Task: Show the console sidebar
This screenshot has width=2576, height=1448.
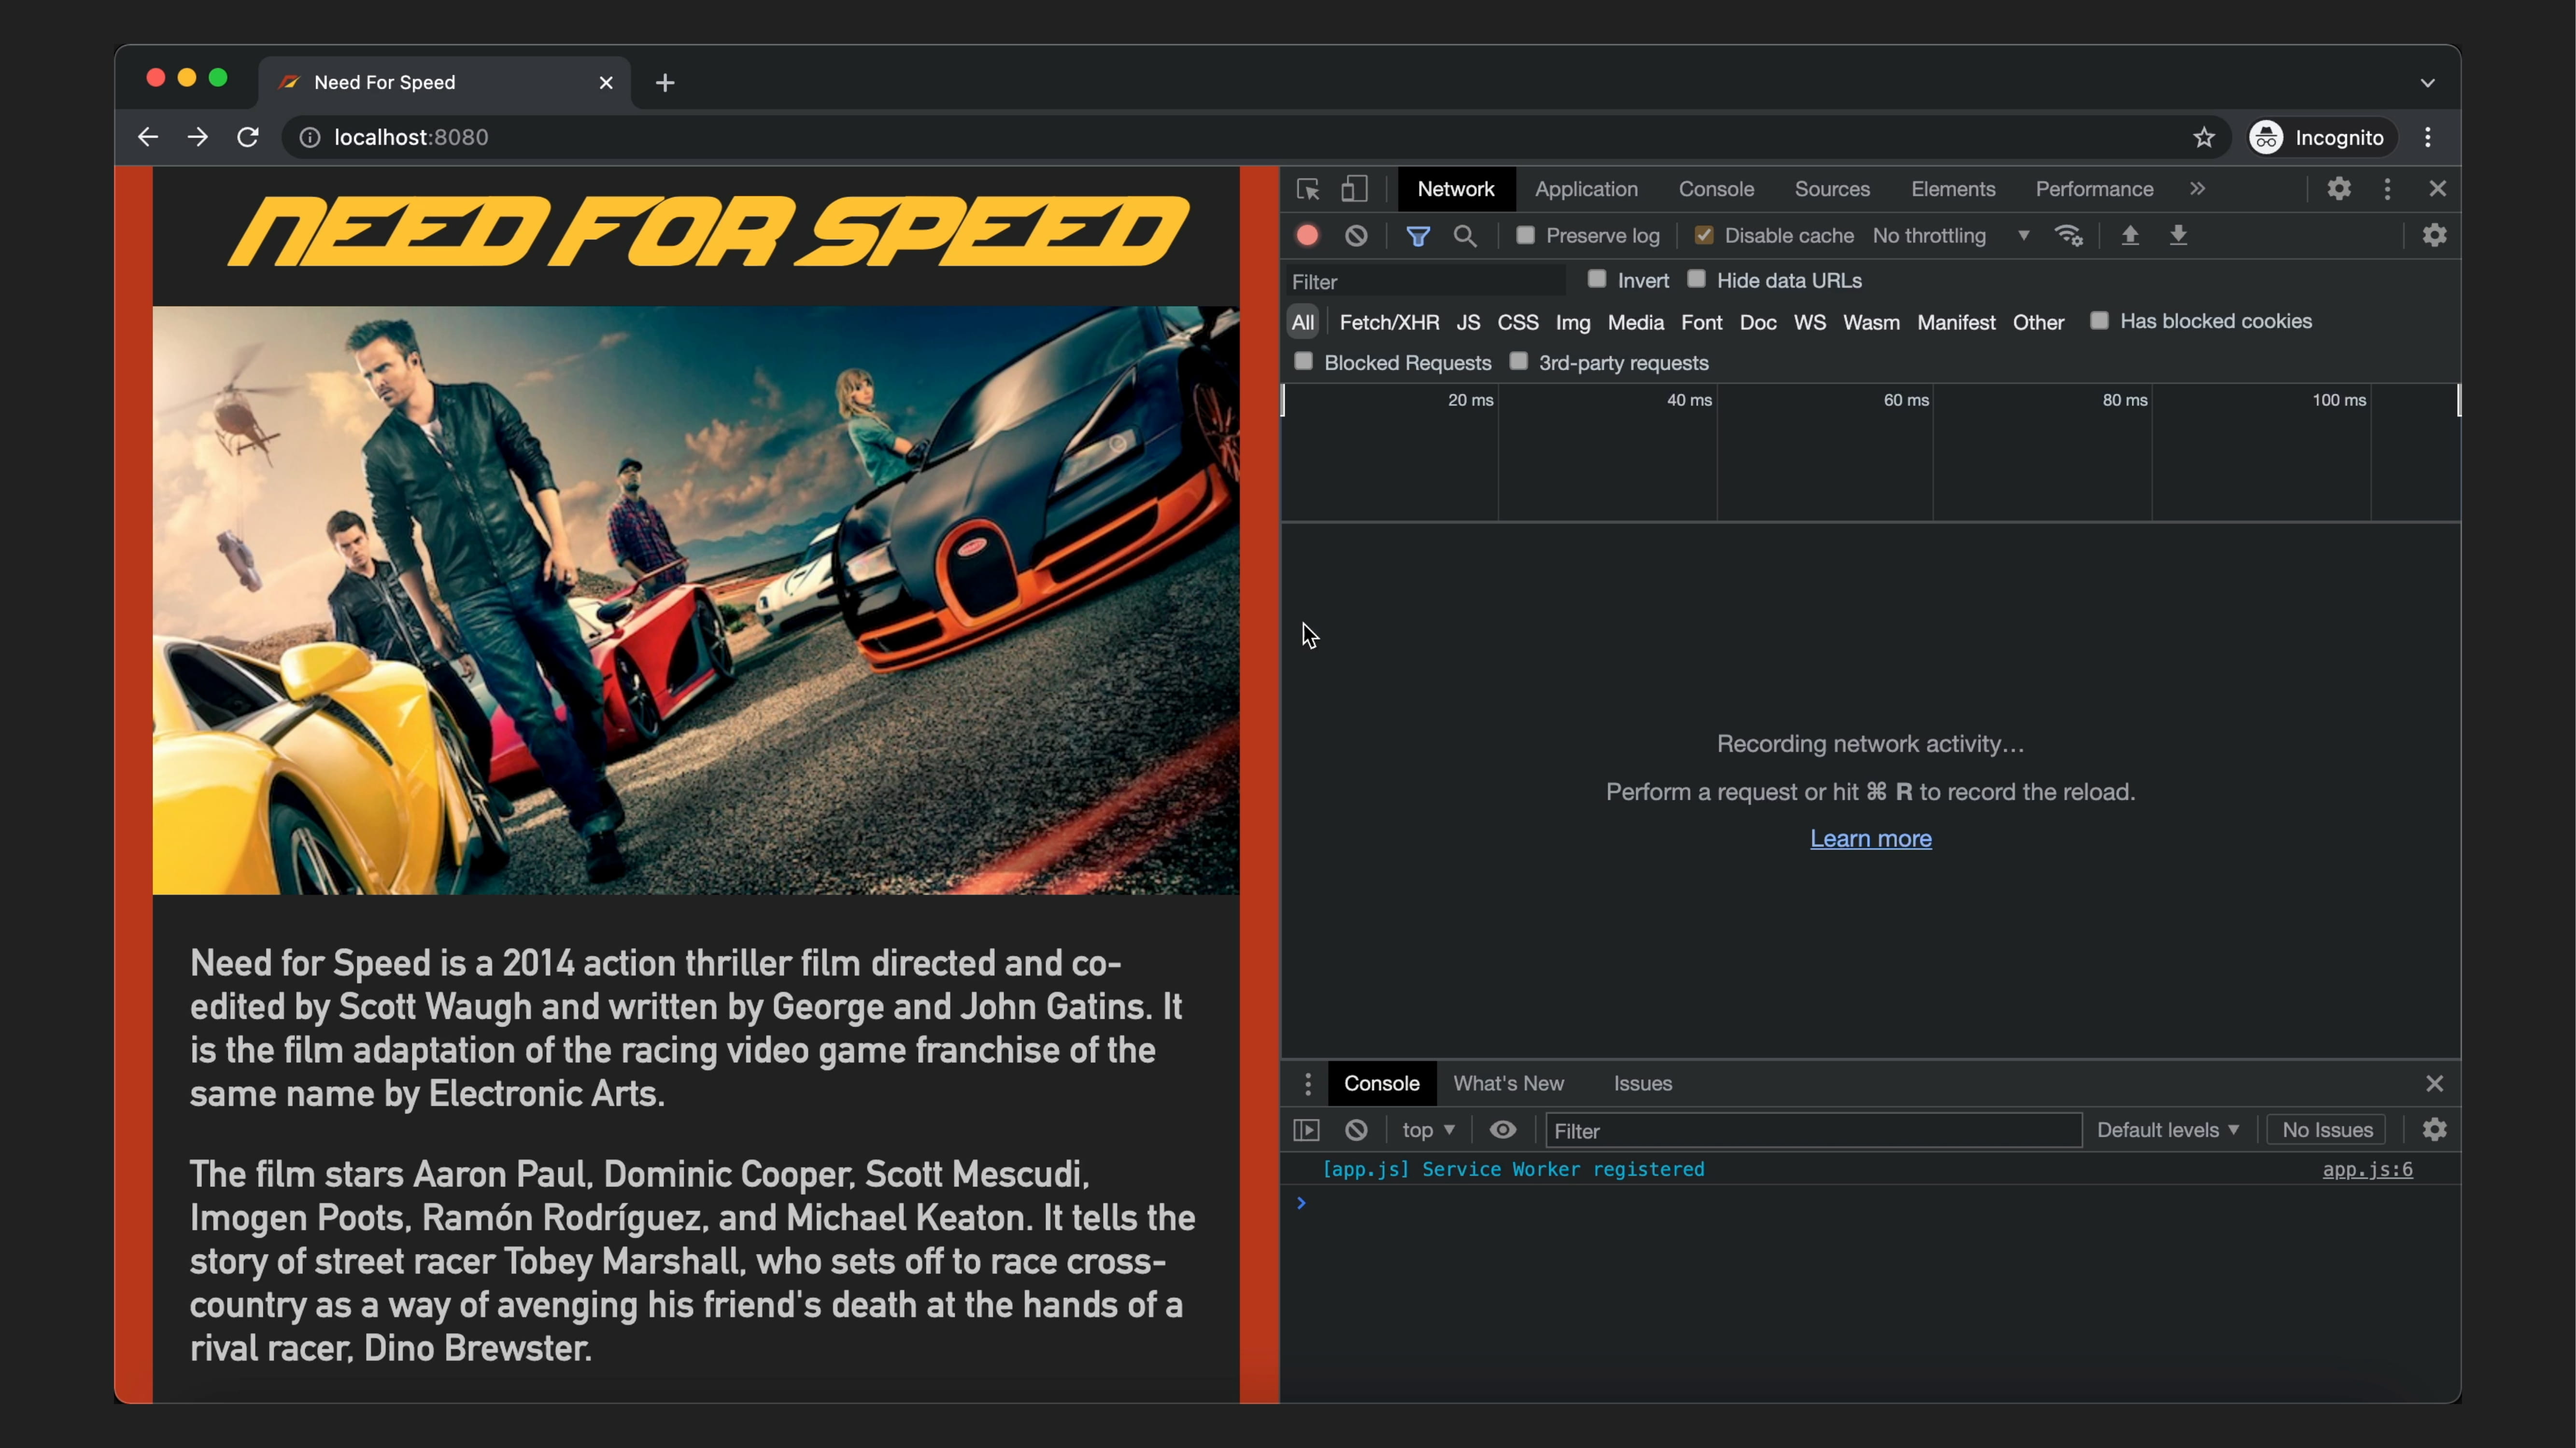Action: [x=1306, y=1130]
